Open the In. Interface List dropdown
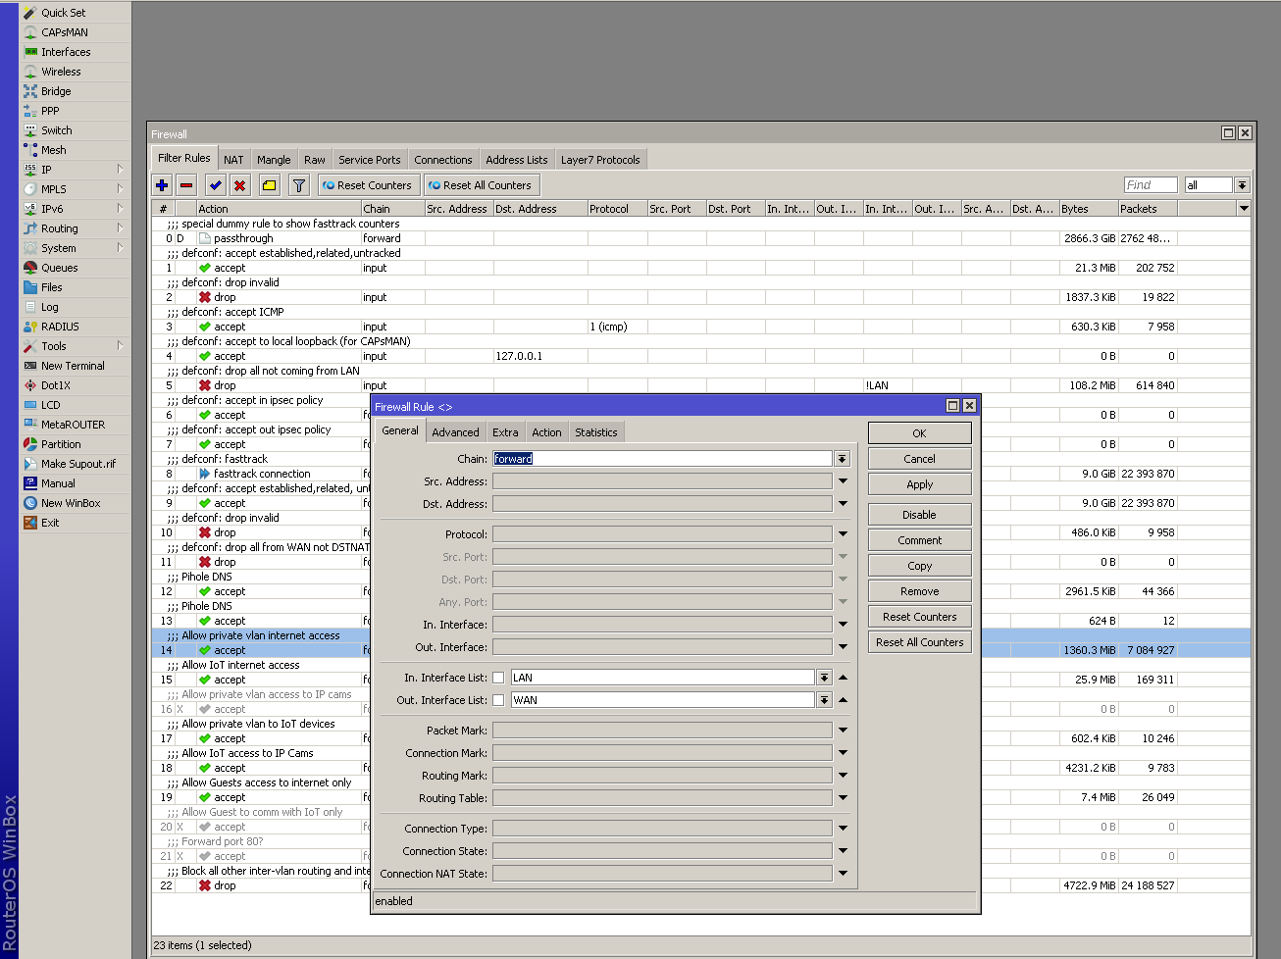Image resolution: width=1281 pixels, height=959 pixels. pyautogui.click(x=824, y=678)
